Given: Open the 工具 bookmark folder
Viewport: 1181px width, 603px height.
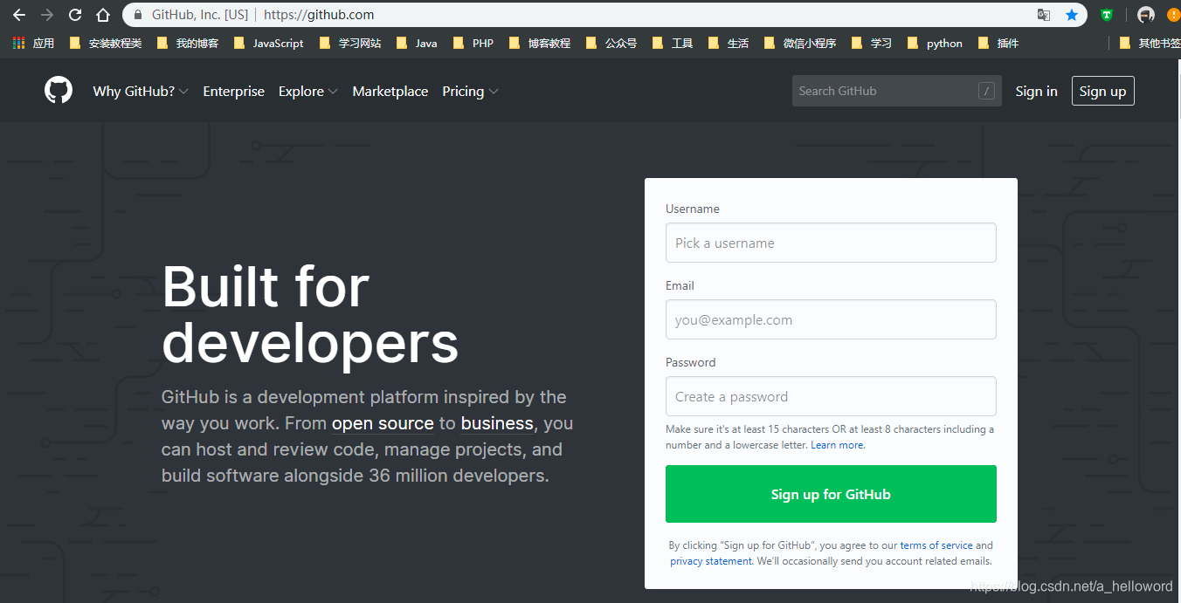Looking at the screenshot, I should 673,43.
